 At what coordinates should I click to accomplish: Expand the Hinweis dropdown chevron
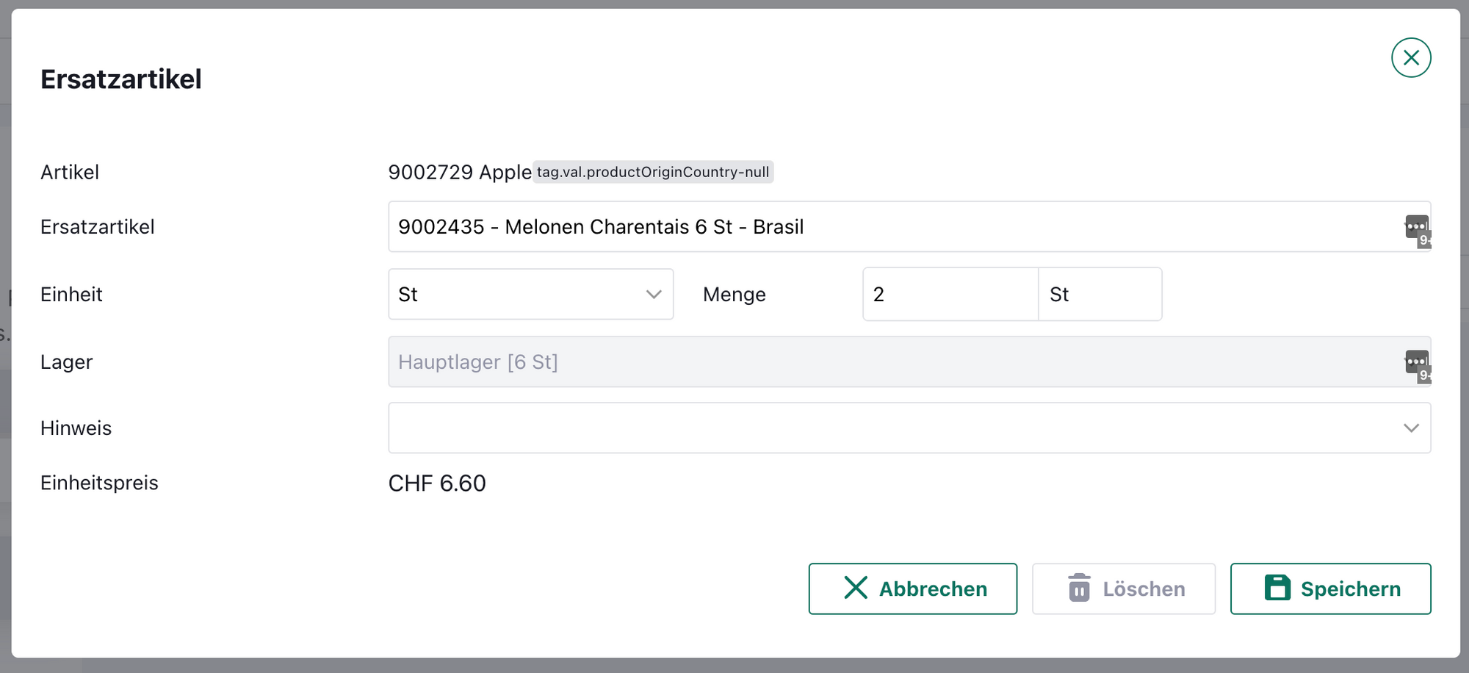click(1410, 428)
